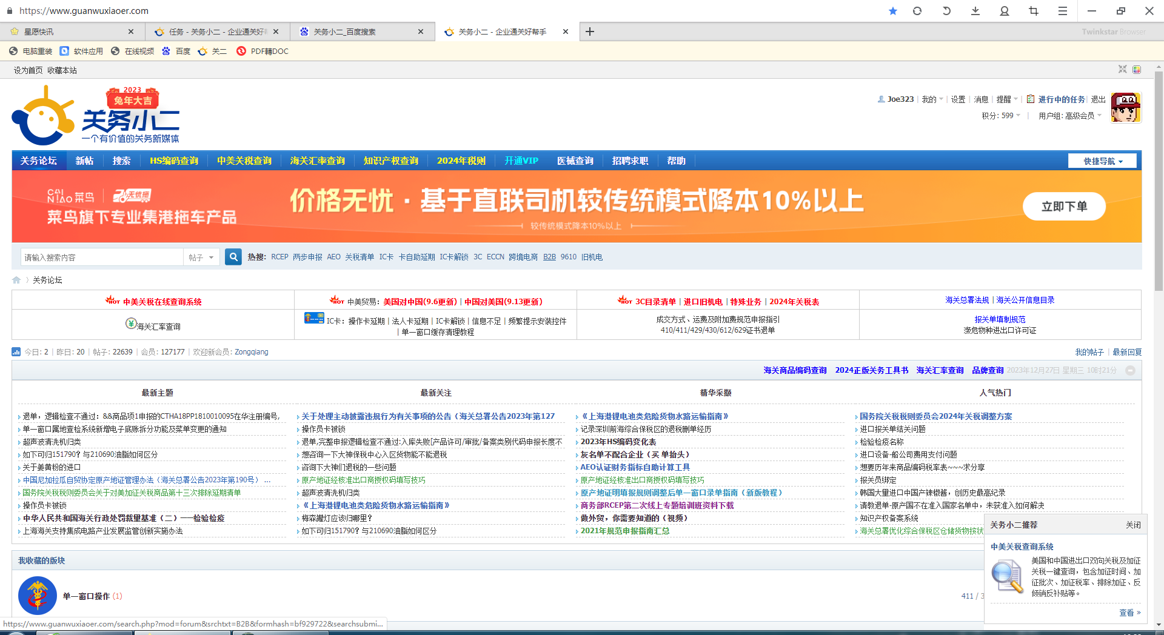Click the statistics chart icon beside 今日

pyautogui.click(x=16, y=352)
